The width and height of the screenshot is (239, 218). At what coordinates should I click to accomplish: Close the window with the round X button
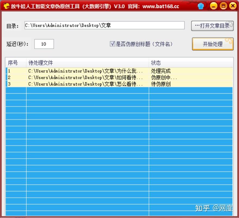pos(233,6)
